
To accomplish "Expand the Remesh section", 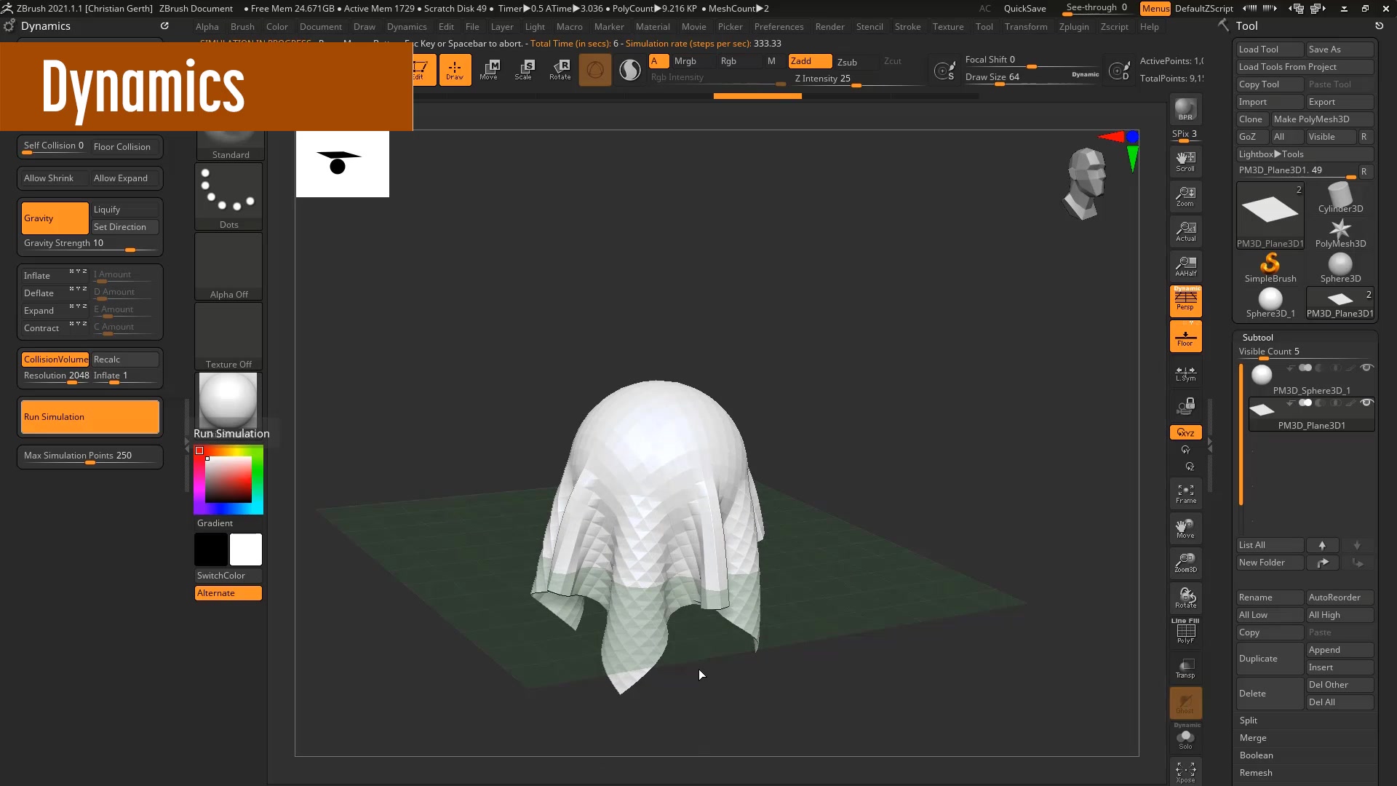I will (1256, 773).
